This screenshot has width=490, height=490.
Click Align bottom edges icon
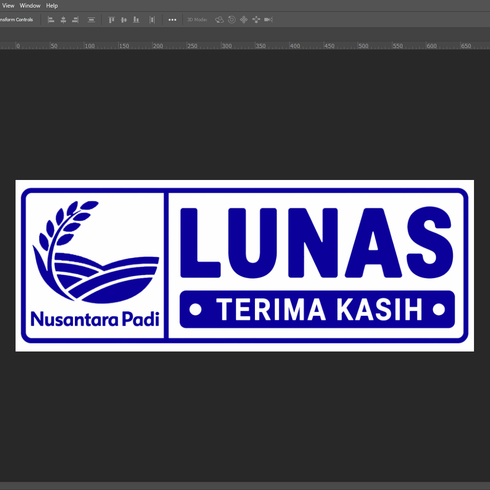pos(136,20)
